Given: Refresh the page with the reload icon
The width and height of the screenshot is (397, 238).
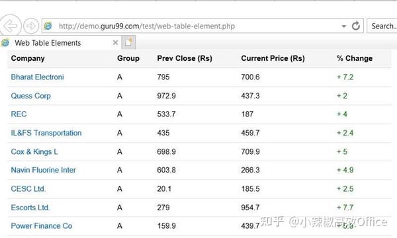Looking at the screenshot, I should (x=356, y=26).
